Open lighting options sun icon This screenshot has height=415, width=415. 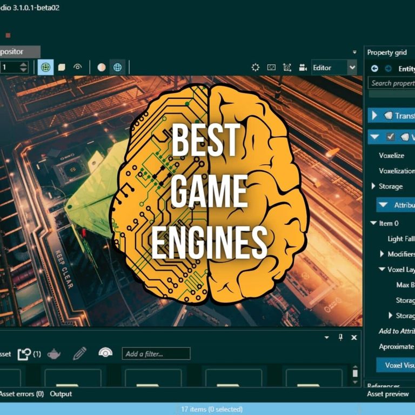coord(256,68)
